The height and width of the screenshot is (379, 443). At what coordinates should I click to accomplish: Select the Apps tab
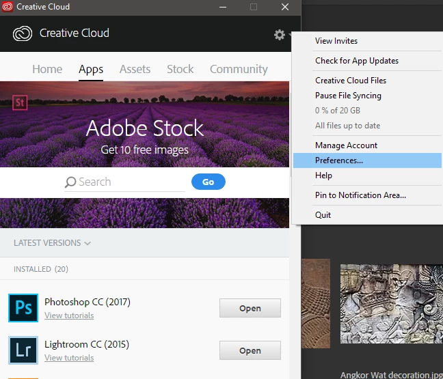tap(91, 69)
